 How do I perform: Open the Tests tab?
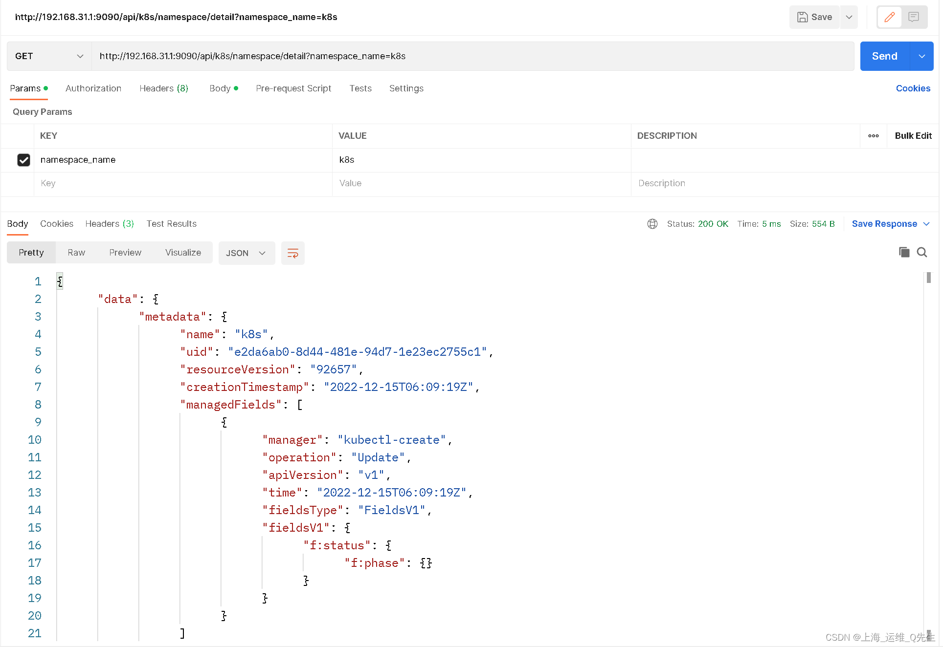click(x=360, y=88)
